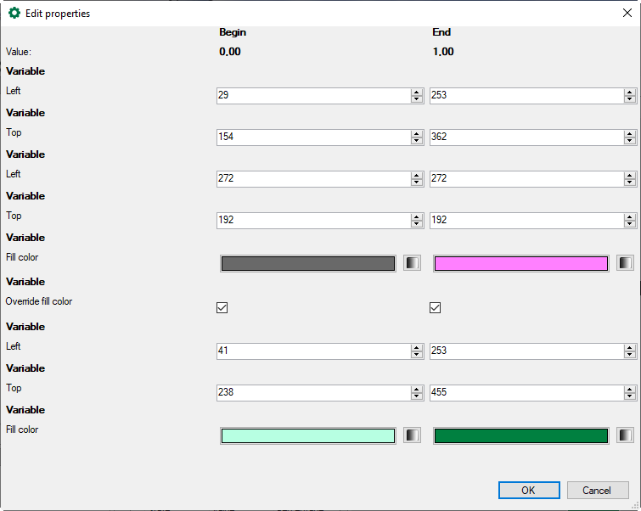Toggle Begin Override fill color checkbox
This screenshot has height=511, width=641.
coord(222,308)
